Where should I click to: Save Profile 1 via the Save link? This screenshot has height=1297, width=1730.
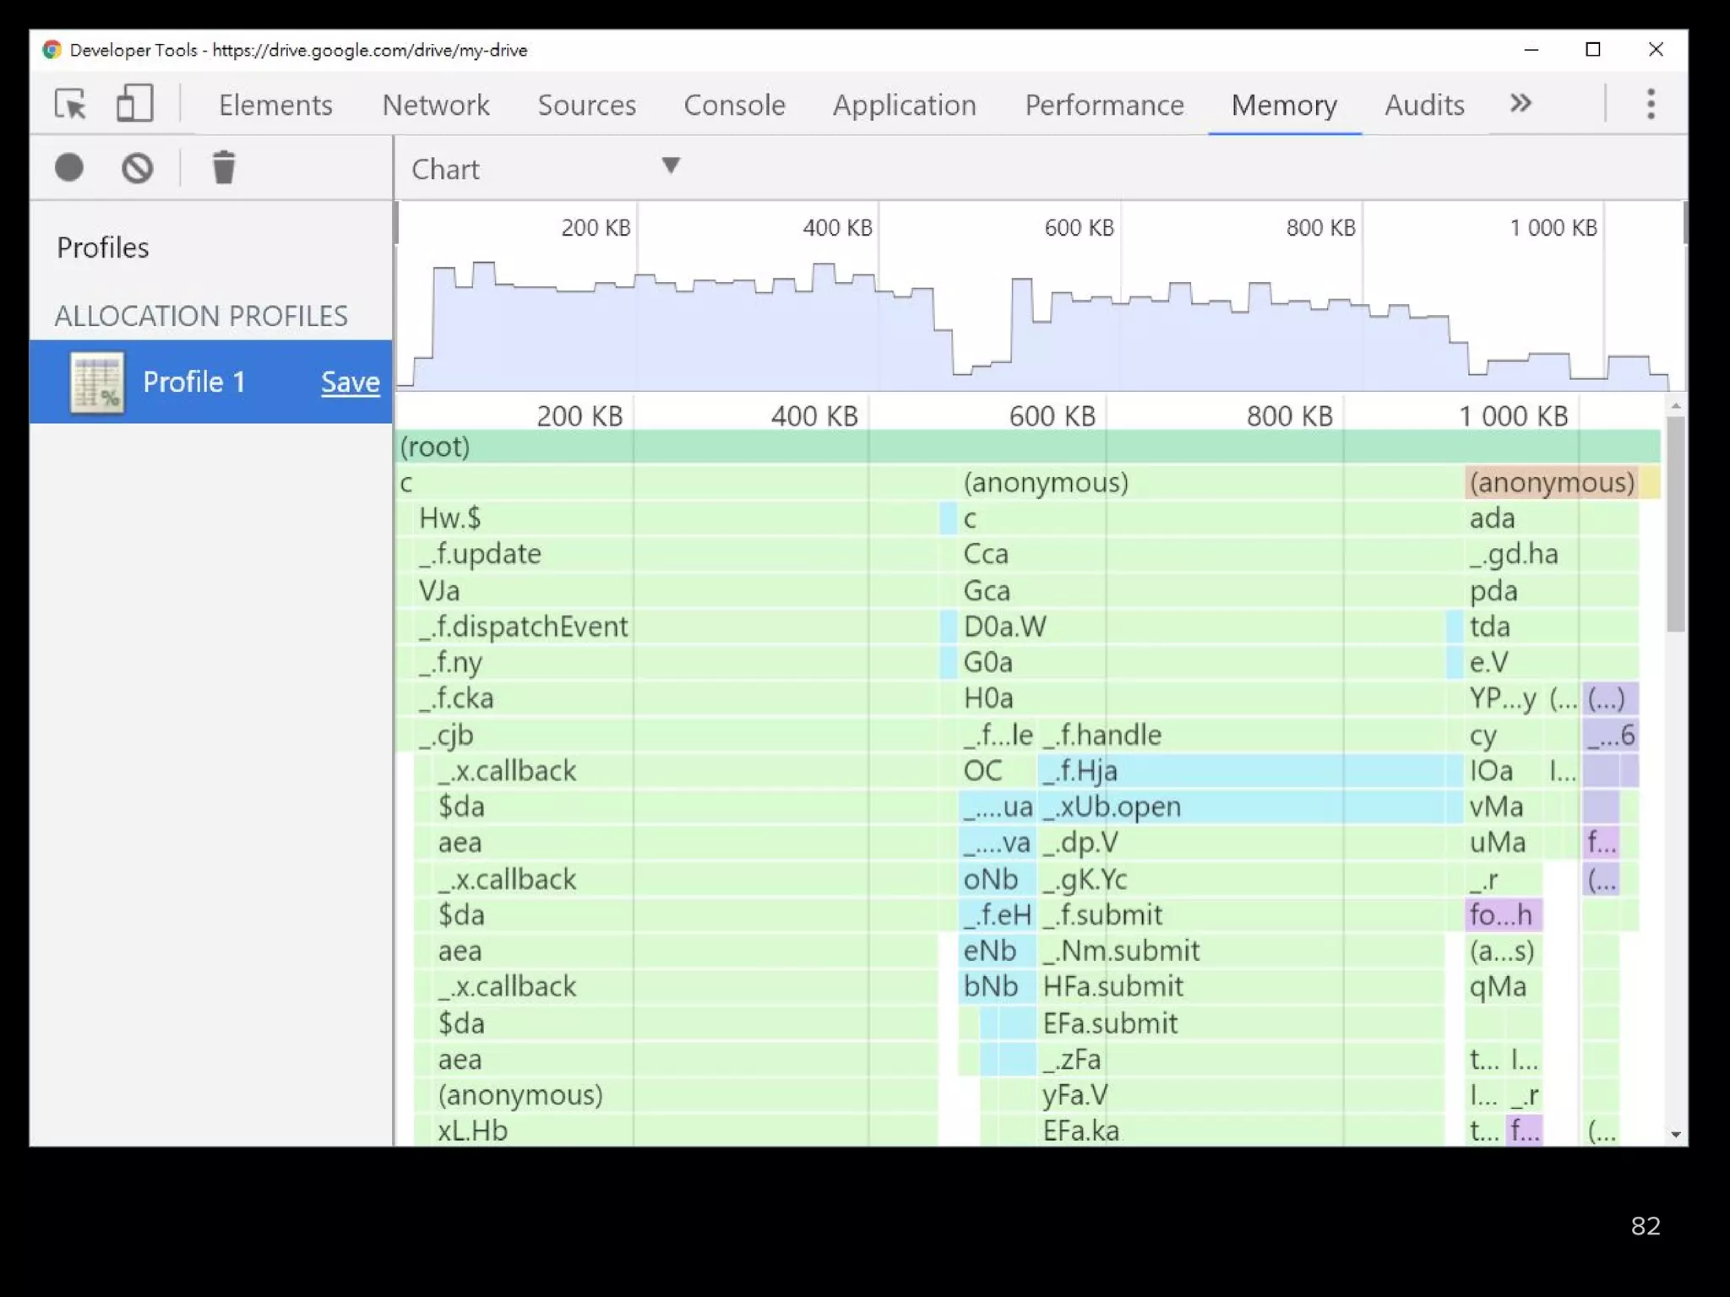tap(351, 382)
